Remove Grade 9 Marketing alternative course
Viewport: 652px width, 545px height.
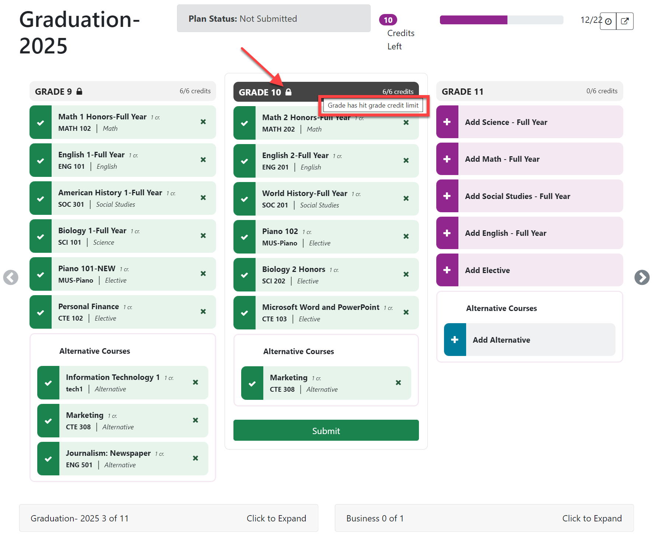pyautogui.click(x=195, y=420)
